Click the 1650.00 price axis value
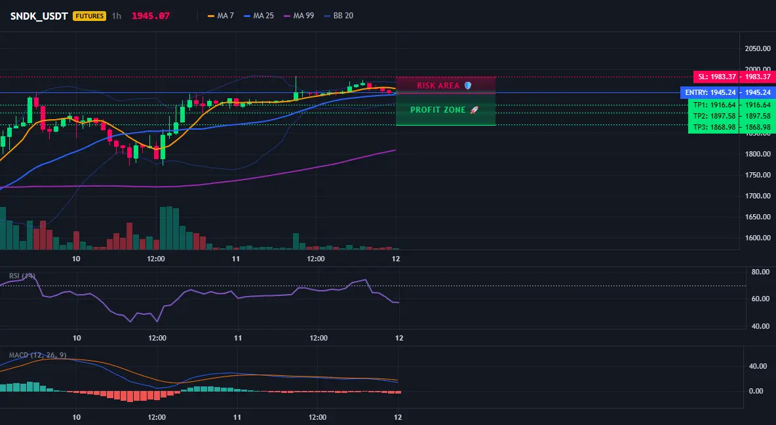This screenshot has height=425, width=776. (x=758, y=217)
